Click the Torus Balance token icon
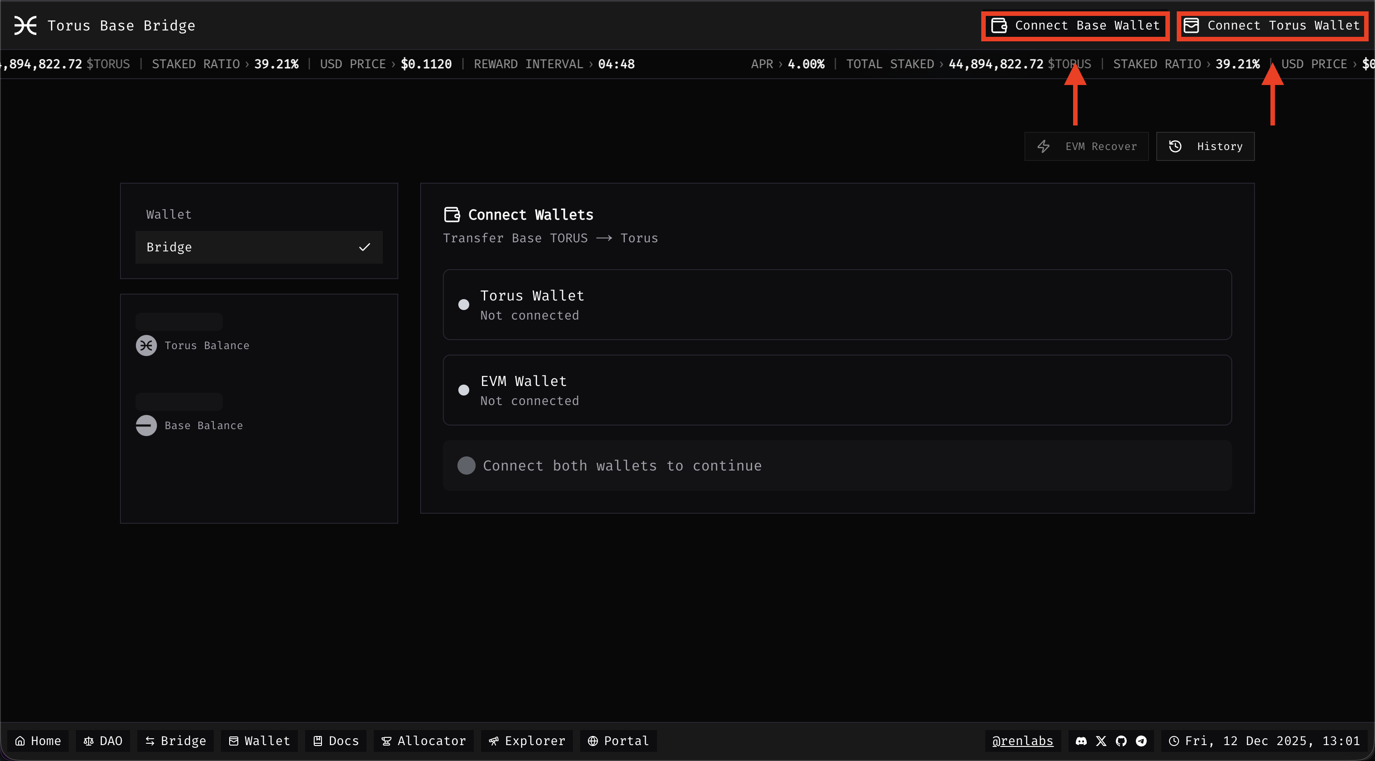 point(146,345)
